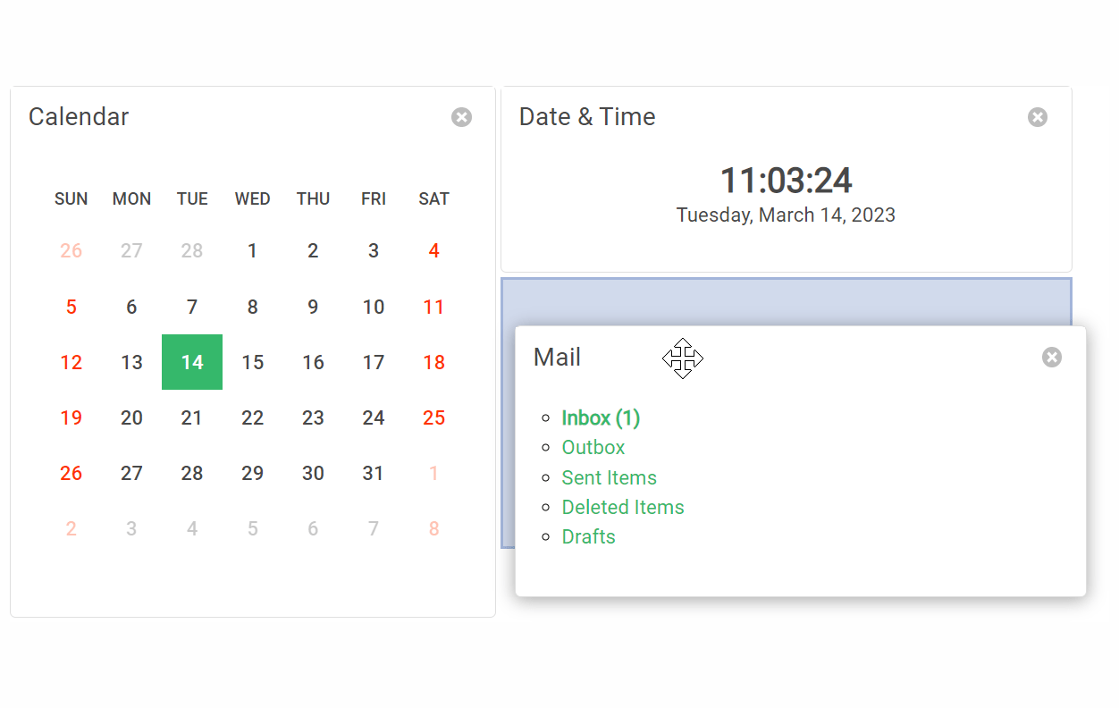Select March 1 on calendar
This screenshot has height=708, width=1119.
(x=253, y=251)
